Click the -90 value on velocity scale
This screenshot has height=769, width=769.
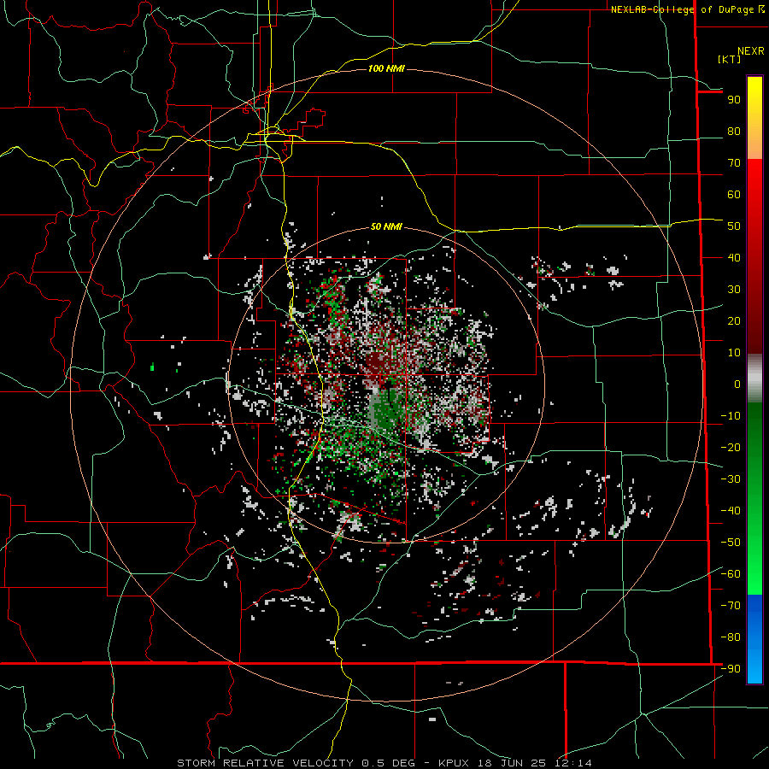coord(731,669)
